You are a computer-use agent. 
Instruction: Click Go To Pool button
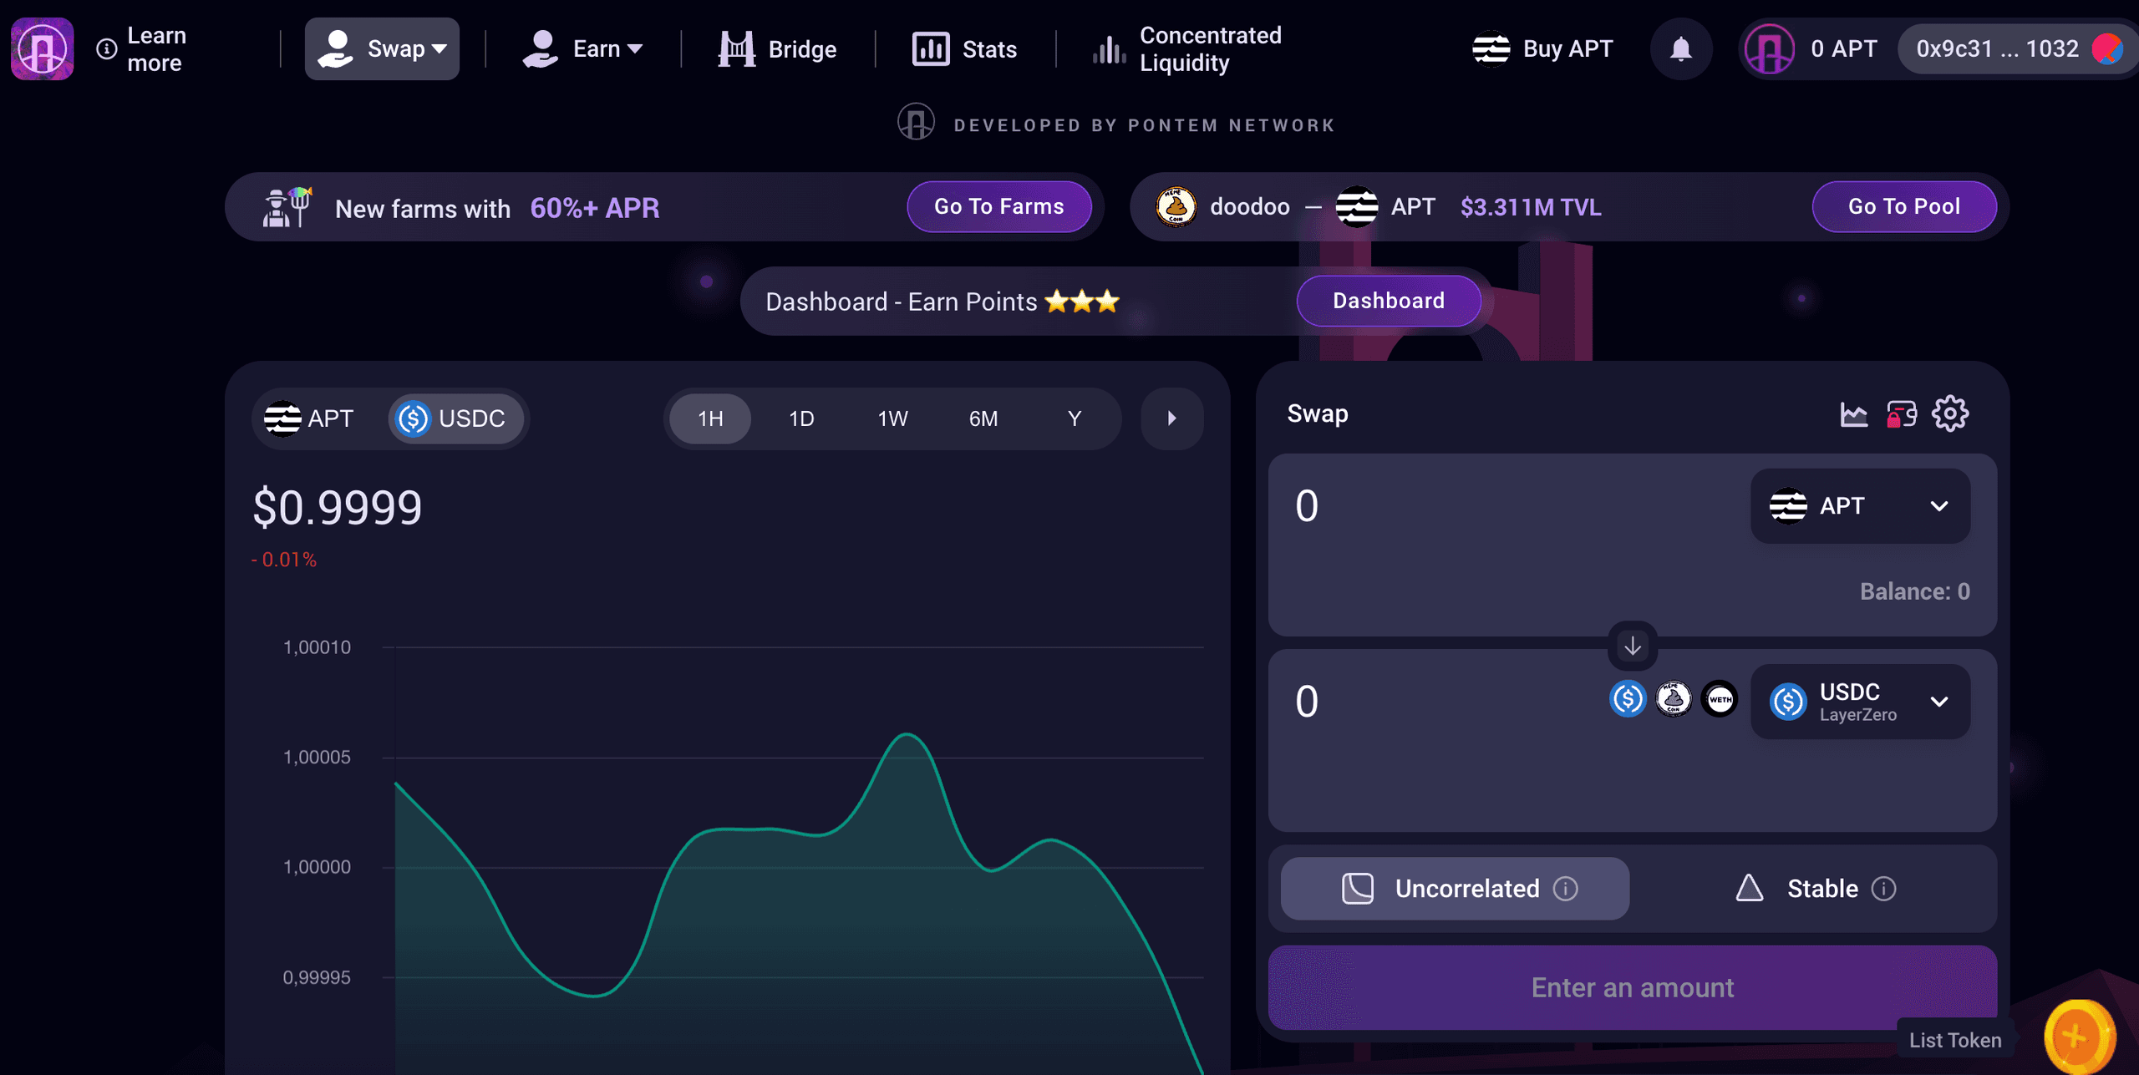pyautogui.click(x=1904, y=206)
